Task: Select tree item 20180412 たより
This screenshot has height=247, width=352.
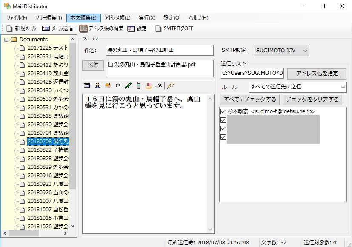Action: [x=48, y=65]
